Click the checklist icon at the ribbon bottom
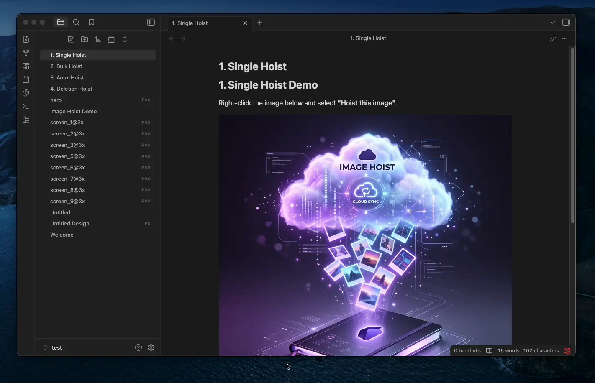Viewport: 595px width, 383px height. click(26, 120)
